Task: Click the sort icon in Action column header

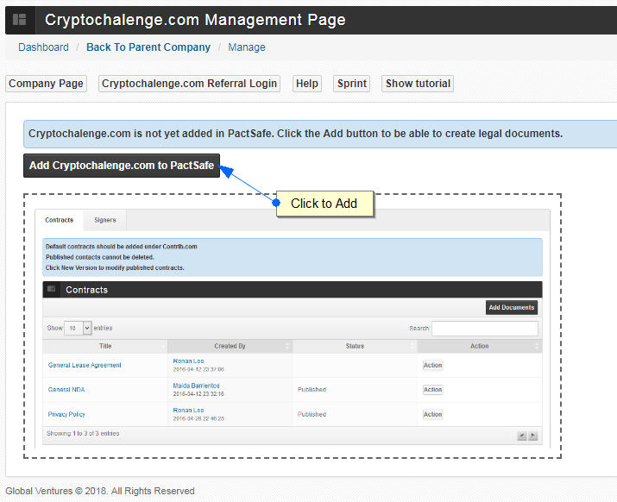Action: coord(537,346)
